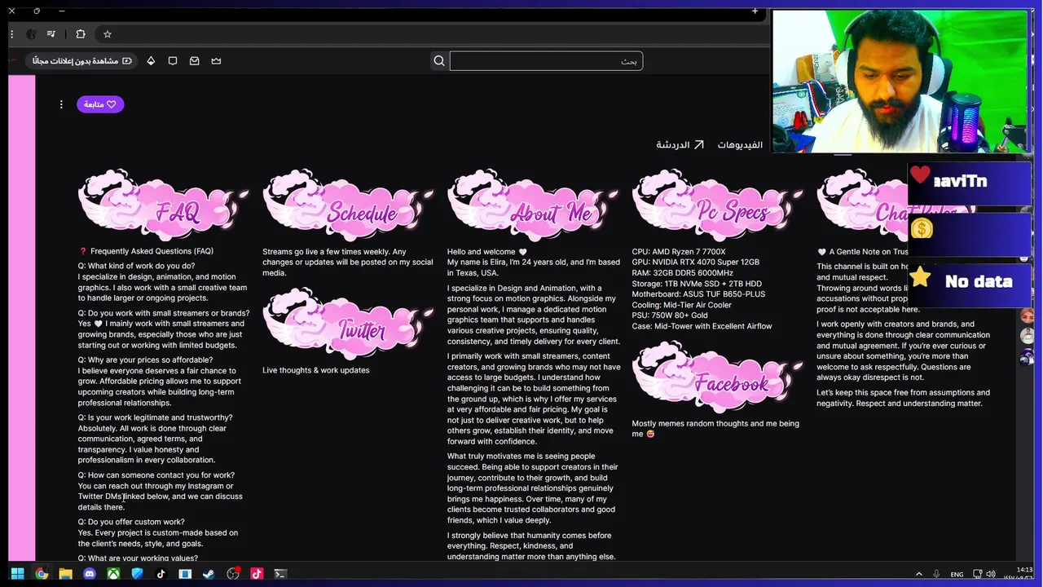Open OBS Studio from taskbar
This screenshot has height=587, width=1043.
coord(233,574)
